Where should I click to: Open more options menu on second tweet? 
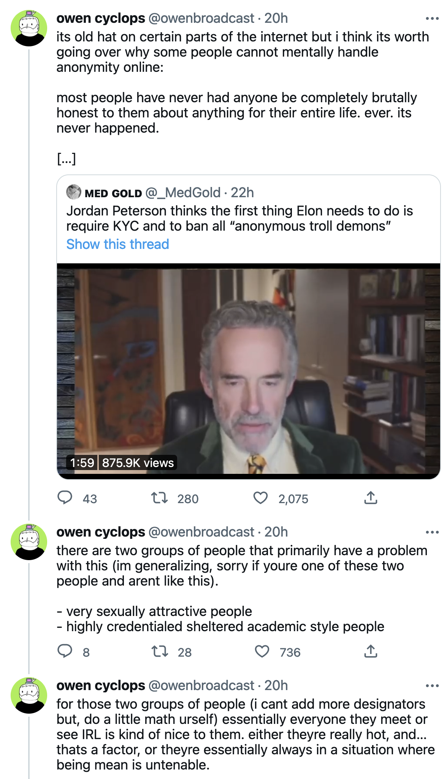(432, 532)
